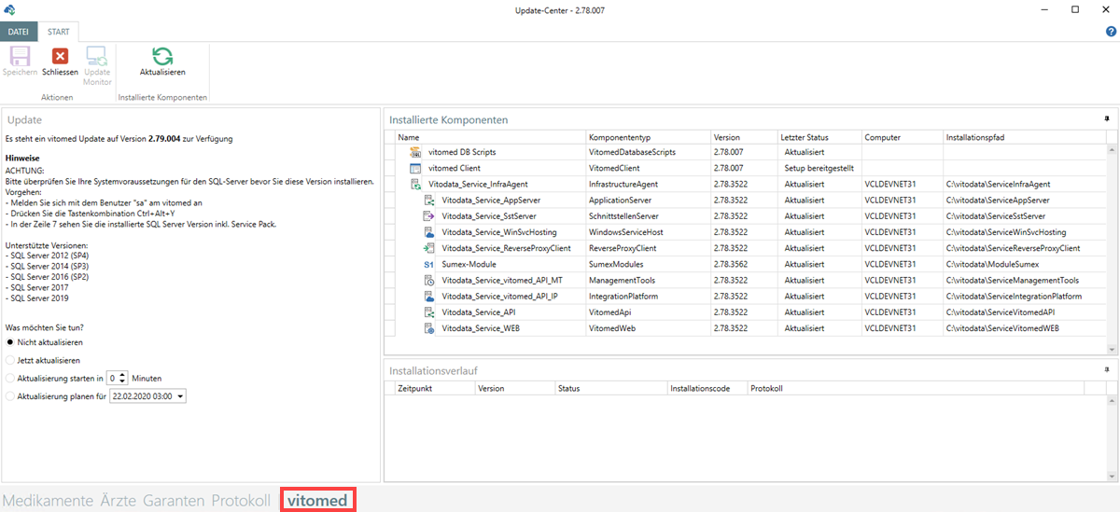Image resolution: width=1120 pixels, height=512 pixels.
Task: Click the red Schliessen icon
Action: tap(60, 56)
